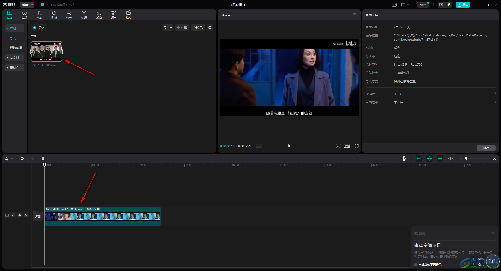Click the waveform/scope icon beside the timecode
Screen dimensions: 501x271
[259, 146]
